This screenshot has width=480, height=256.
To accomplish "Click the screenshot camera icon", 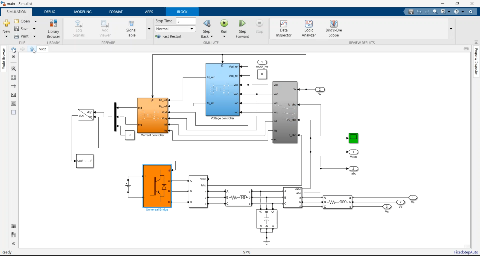I will (13, 226).
